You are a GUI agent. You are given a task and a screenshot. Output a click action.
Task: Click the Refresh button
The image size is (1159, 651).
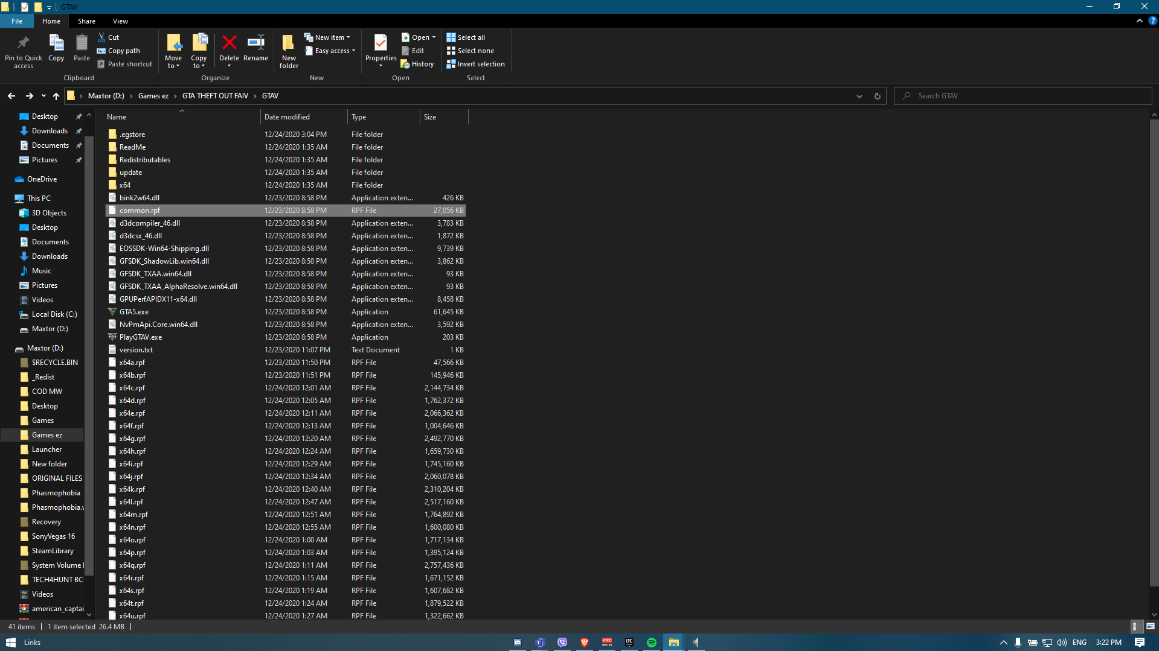(x=878, y=96)
